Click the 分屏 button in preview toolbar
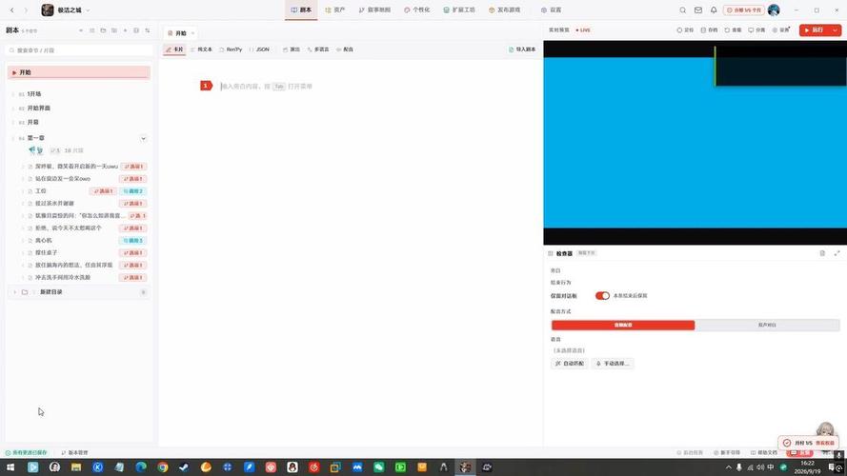 coord(756,30)
